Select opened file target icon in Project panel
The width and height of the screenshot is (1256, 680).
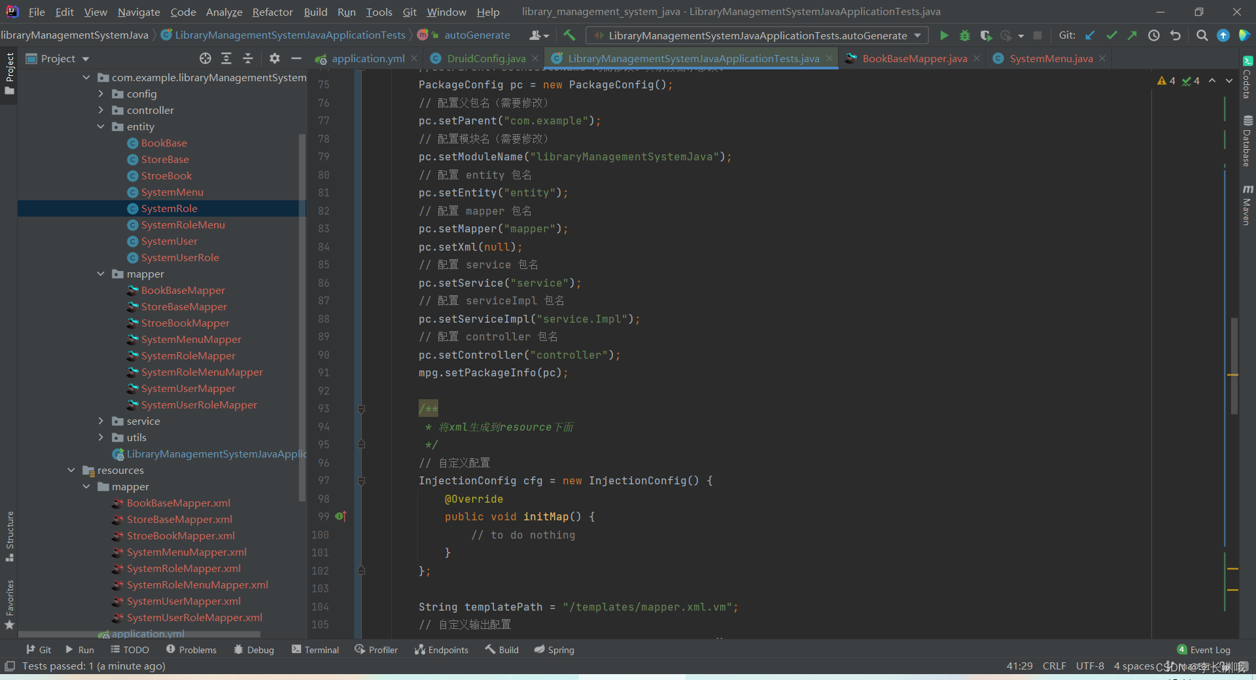(x=205, y=58)
